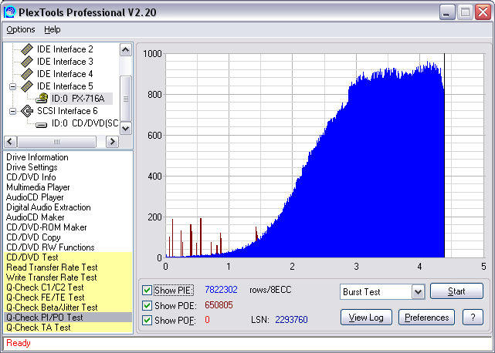The width and height of the screenshot is (495, 353).
Task: Click the LSN value 2293760
Action: click(x=291, y=320)
